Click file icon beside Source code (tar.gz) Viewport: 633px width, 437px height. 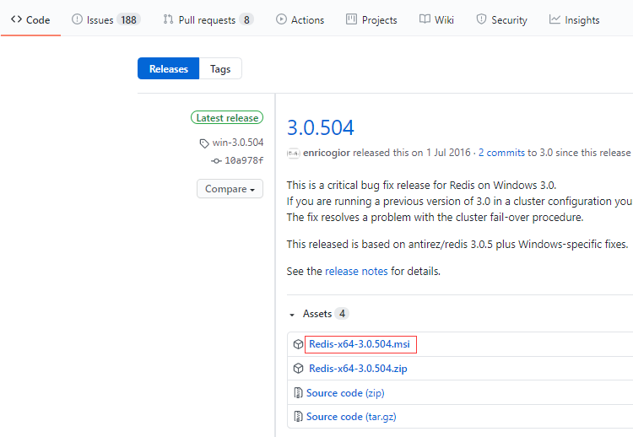[x=298, y=417]
